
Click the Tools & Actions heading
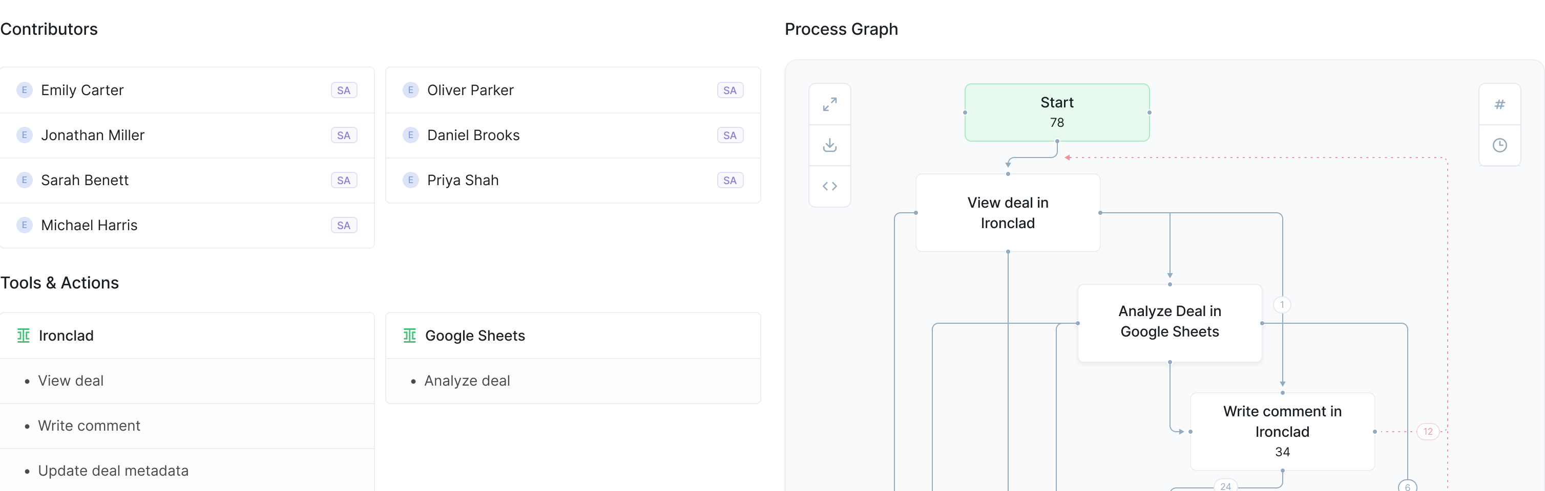click(x=59, y=283)
